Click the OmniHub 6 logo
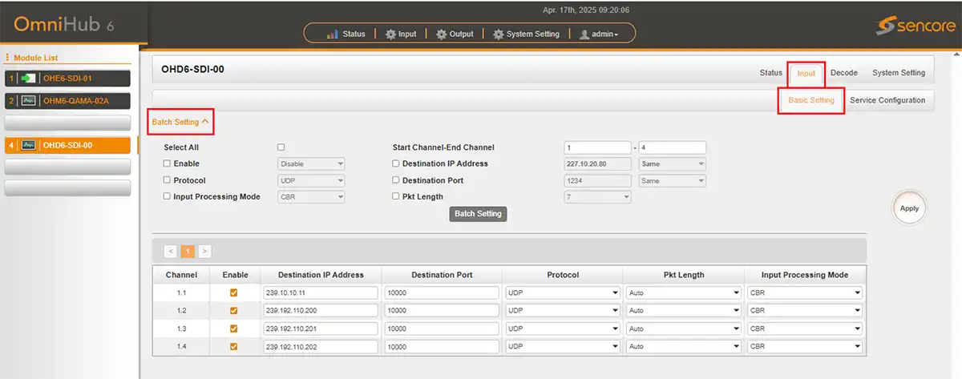Image resolution: width=962 pixels, height=379 pixels. (x=63, y=26)
